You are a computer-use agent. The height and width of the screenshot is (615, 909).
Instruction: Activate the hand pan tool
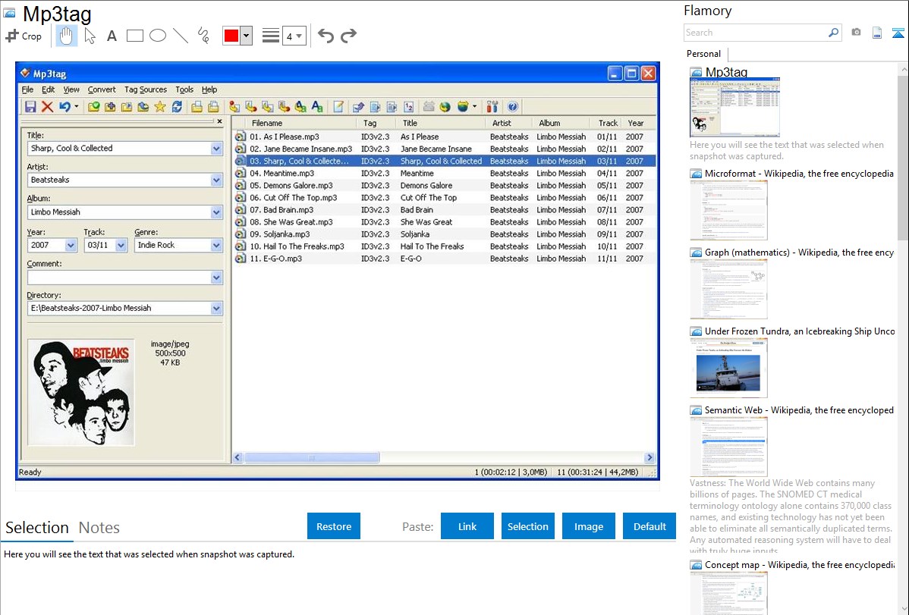click(x=67, y=36)
